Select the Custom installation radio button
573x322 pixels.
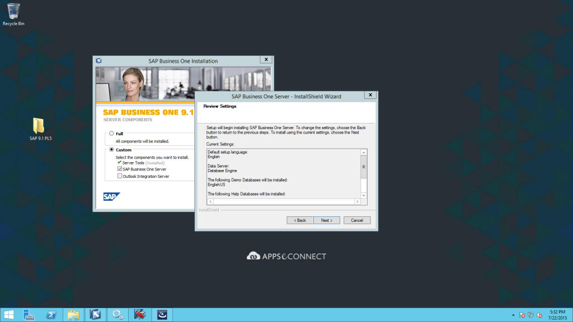[x=111, y=150]
